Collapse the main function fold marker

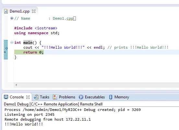point(12,43)
